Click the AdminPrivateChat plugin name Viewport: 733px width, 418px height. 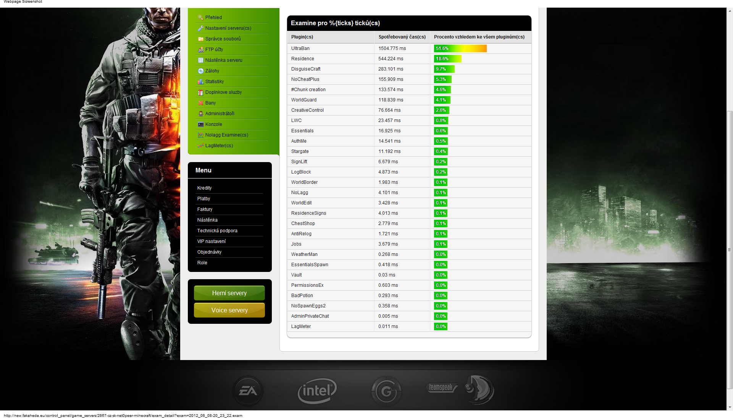coord(310,316)
